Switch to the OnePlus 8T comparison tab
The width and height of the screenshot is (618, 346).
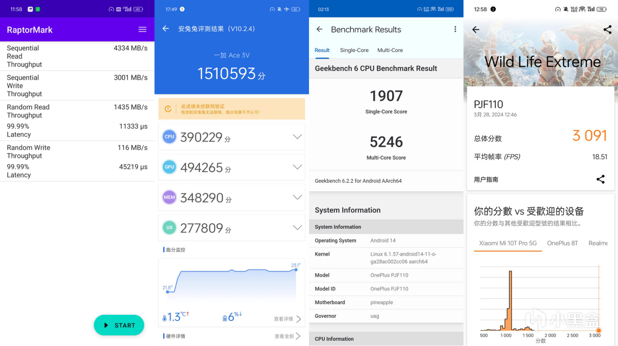click(563, 243)
